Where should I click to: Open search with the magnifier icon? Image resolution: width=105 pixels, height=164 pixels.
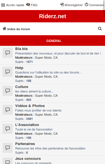click(100, 29)
